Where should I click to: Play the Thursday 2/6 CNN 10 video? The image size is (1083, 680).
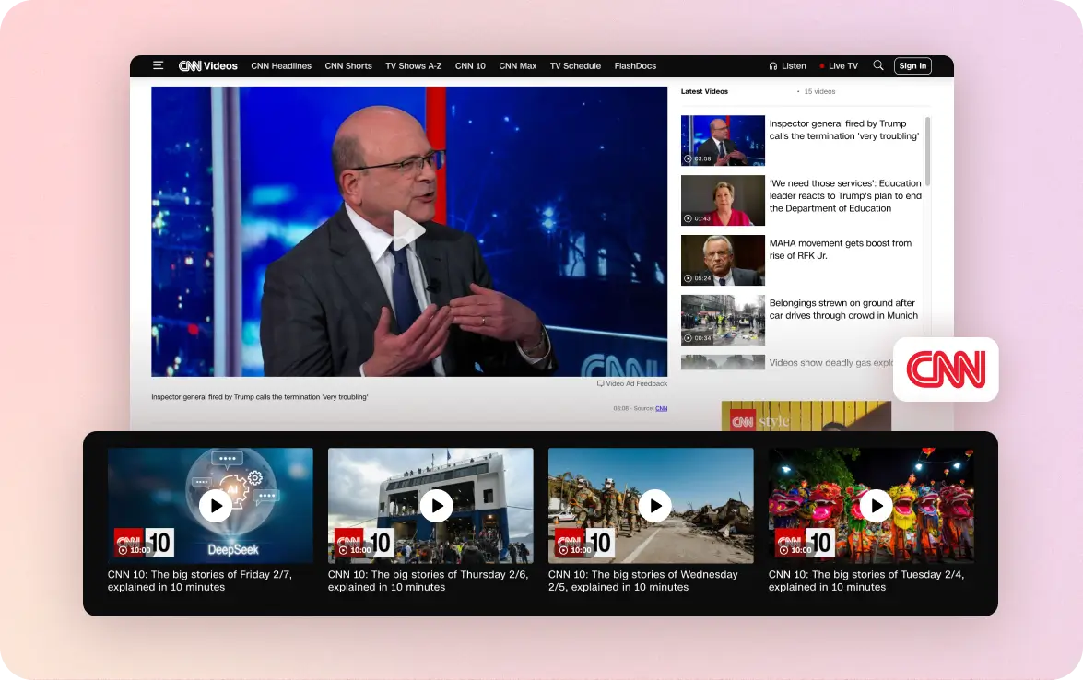pyautogui.click(x=437, y=506)
